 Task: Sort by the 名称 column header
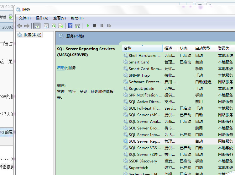[x=142, y=48]
